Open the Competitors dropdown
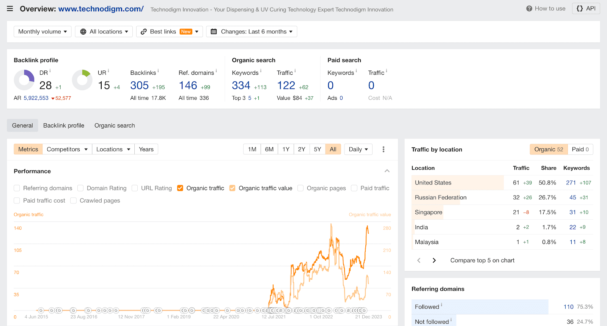Image resolution: width=607 pixels, height=326 pixels. click(67, 149)
